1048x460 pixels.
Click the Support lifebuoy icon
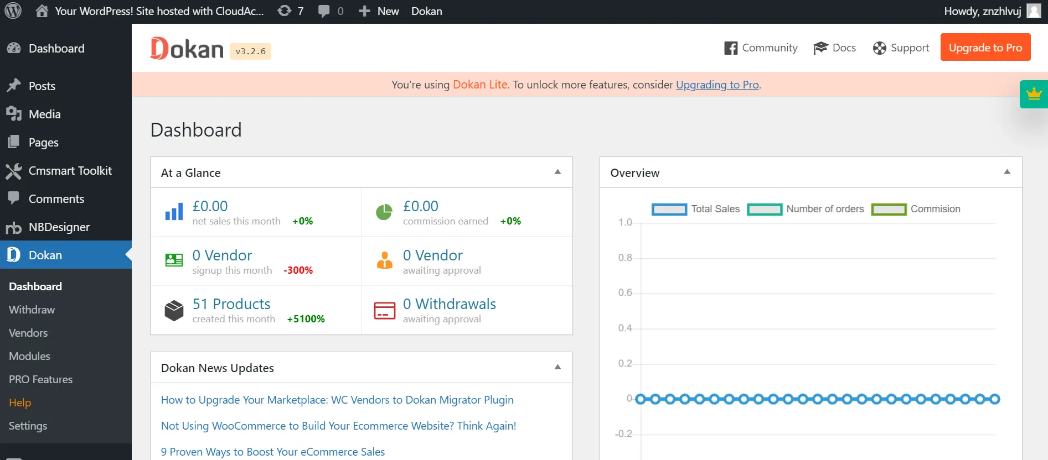(x=879, y=48)
